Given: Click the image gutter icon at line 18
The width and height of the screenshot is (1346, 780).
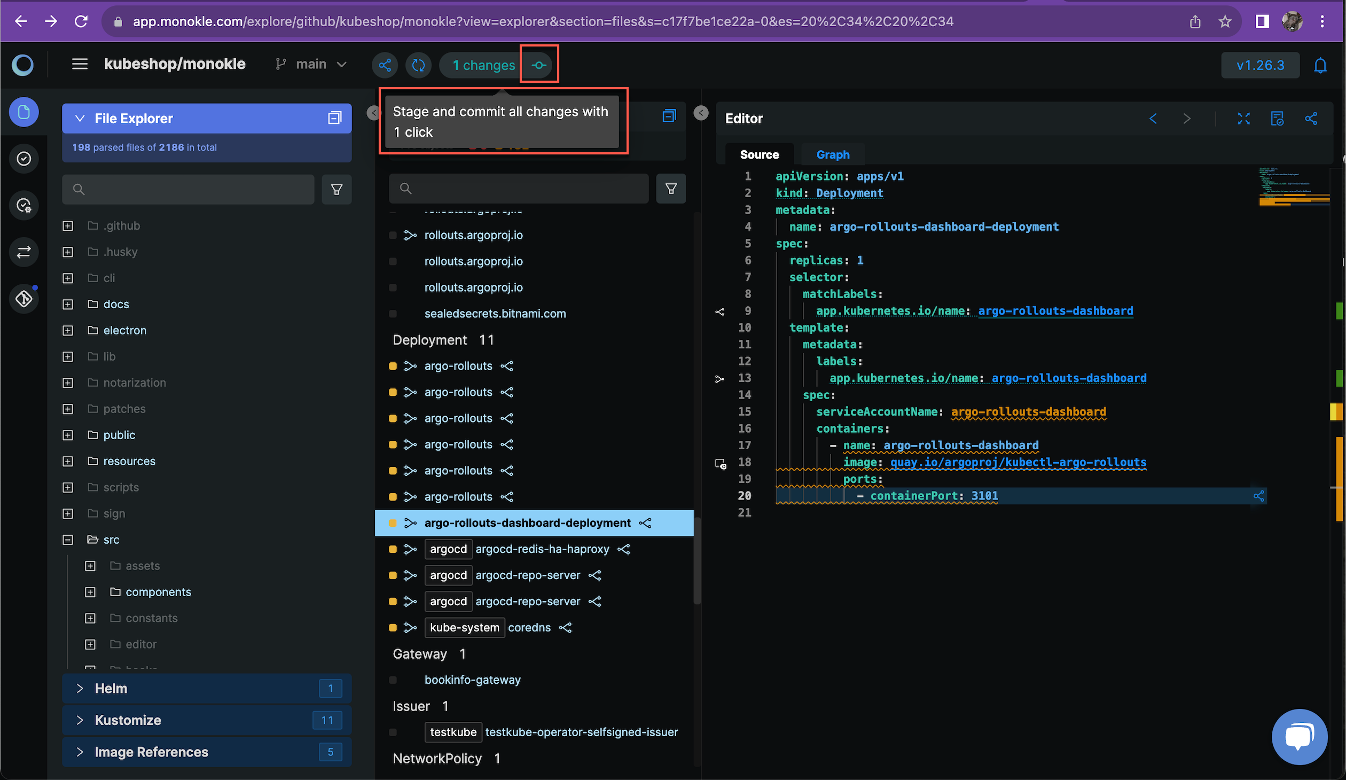Looking at the screenshot, I should (721, 464).
